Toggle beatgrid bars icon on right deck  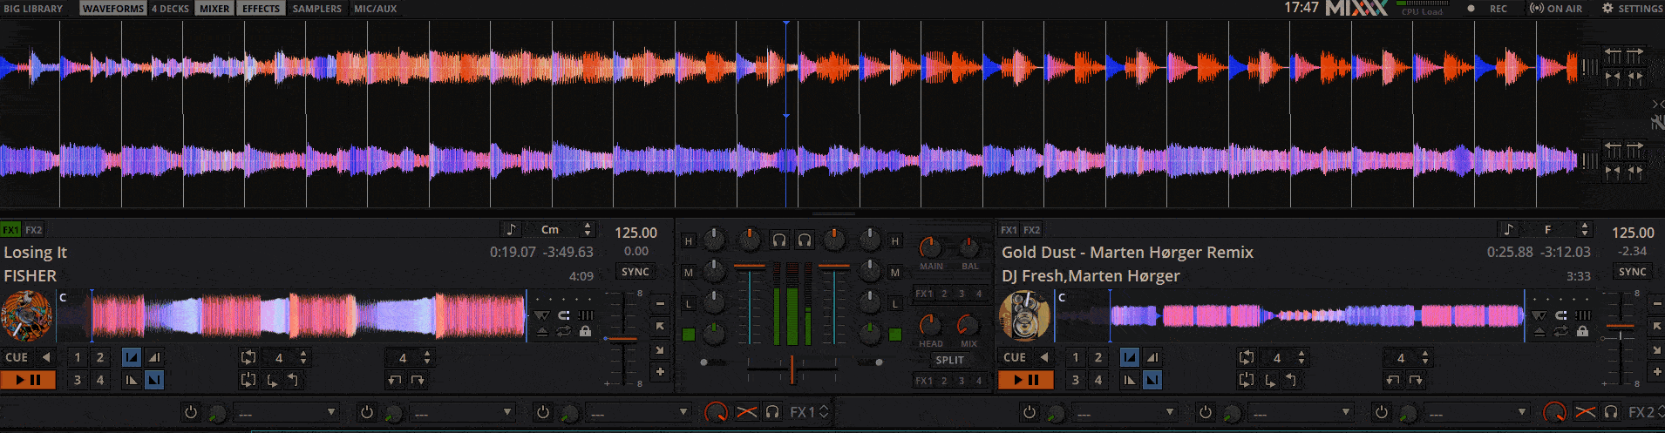click(1583, 315)
